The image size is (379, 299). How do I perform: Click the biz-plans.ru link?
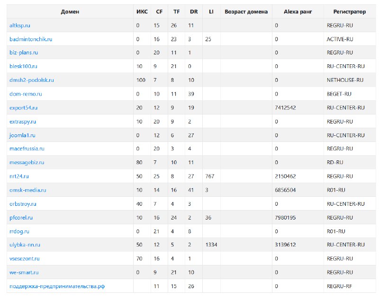[x=24, y=53]
